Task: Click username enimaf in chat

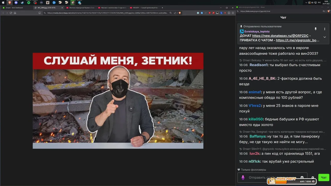Action: tap(255, 92)
